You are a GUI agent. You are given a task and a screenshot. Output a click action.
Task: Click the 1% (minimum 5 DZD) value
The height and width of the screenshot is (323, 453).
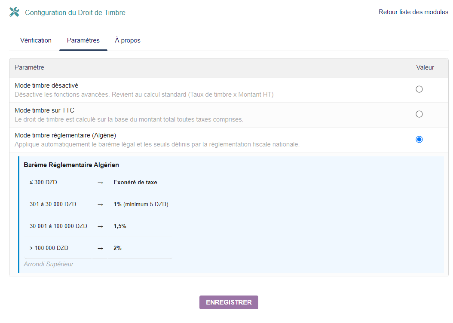click(x=141, y=204)
